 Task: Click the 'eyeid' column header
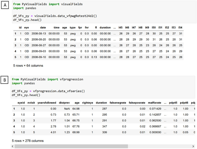21,103
